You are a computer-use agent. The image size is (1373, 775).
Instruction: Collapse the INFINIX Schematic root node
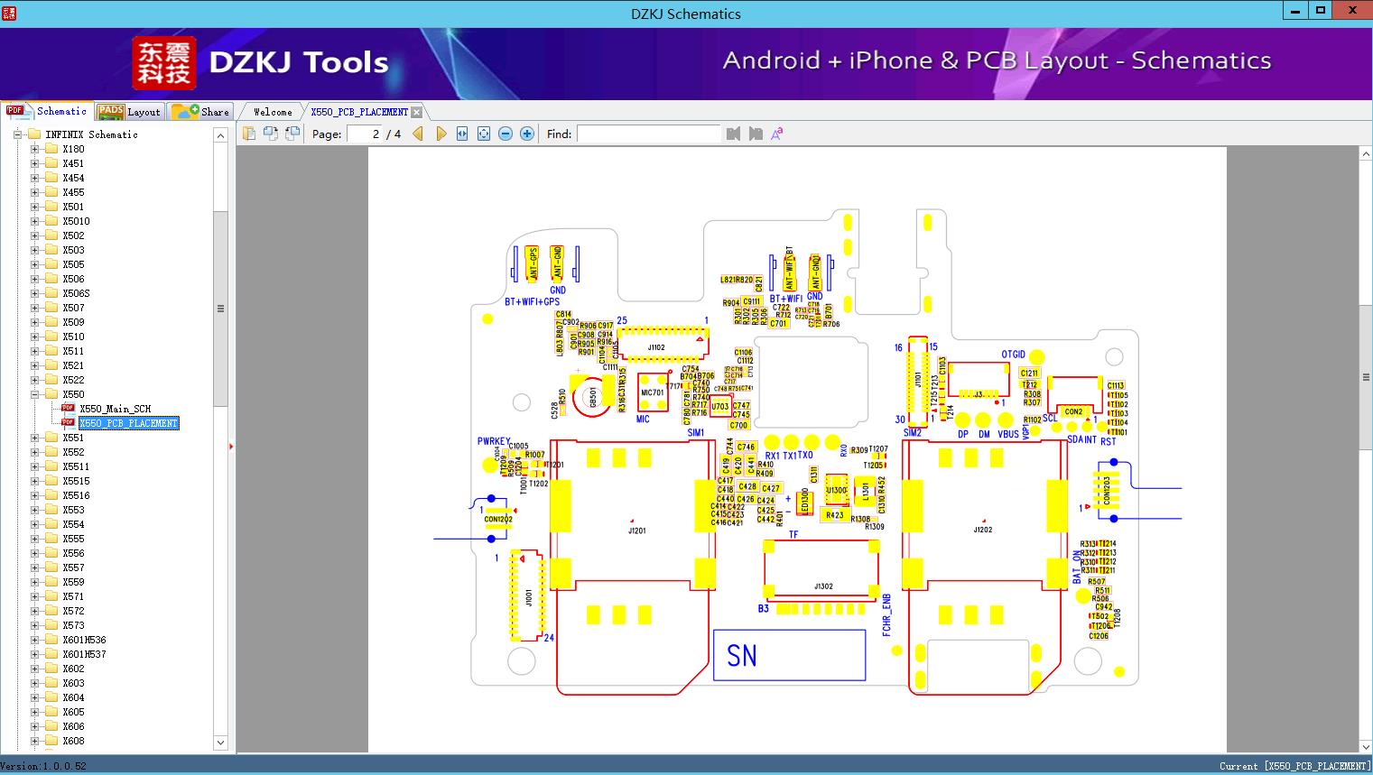point(17,134)
